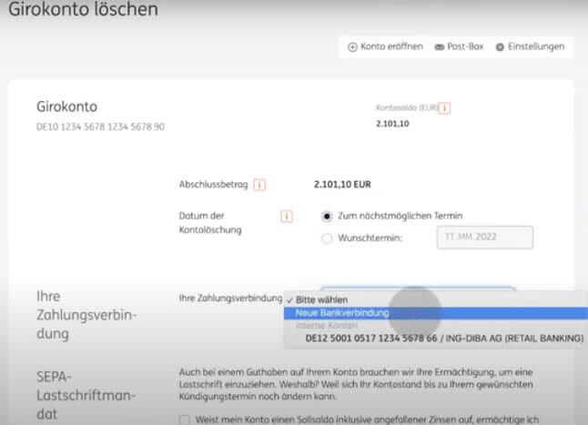Open the 'Konto eröffnen' link text
588x425 pixels.
click(391, 46)
